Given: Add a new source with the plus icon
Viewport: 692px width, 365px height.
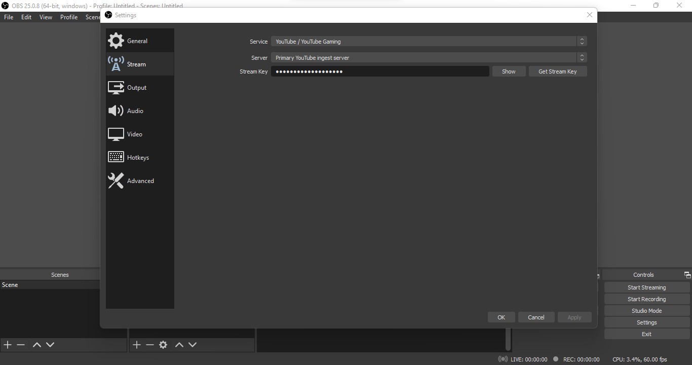Looking at the screenshot, I should (x=137, y=345).
